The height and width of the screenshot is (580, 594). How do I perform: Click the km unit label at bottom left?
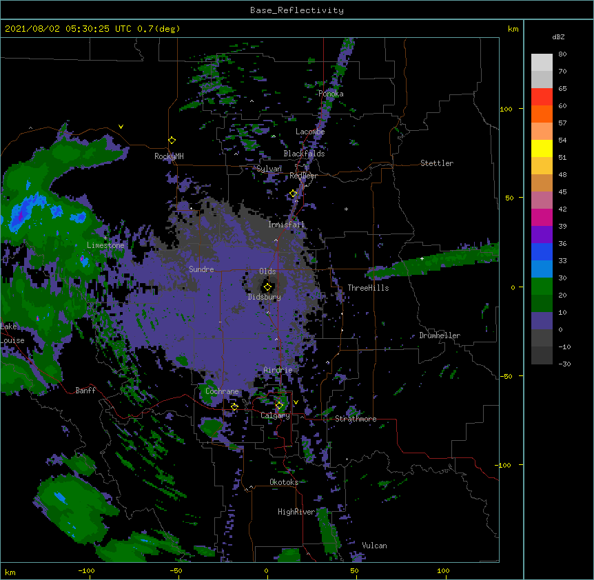(x=10, y=572)
